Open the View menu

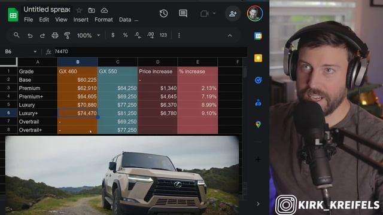pos(61,20)
